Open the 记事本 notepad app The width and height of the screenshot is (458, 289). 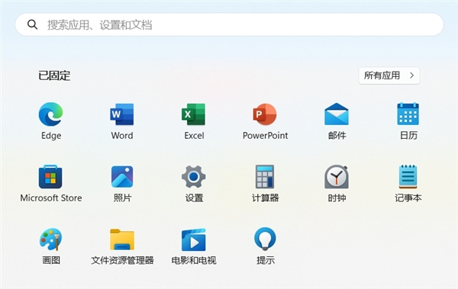point(408,177)
